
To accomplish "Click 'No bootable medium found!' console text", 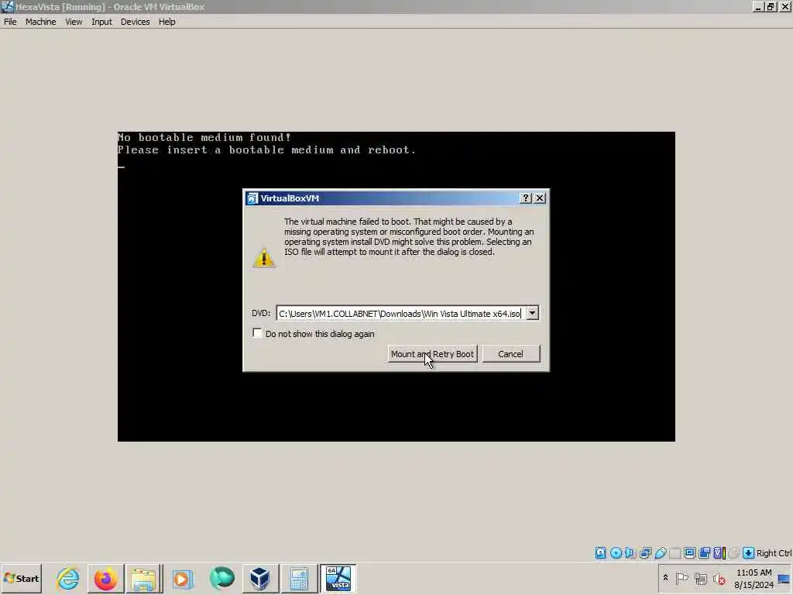I will point(204,137).
